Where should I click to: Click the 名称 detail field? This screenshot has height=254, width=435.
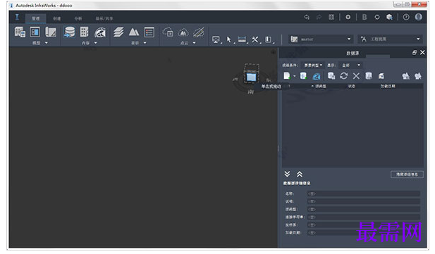(x=363, y=194)
